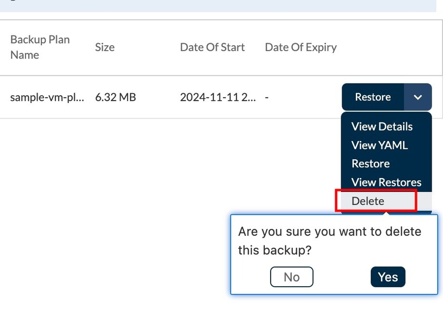Image resolution: width=443 pixels, height=332 pixels.
Task: Choose Restore in the dropdown list
Action: click(x=371, y=164)
